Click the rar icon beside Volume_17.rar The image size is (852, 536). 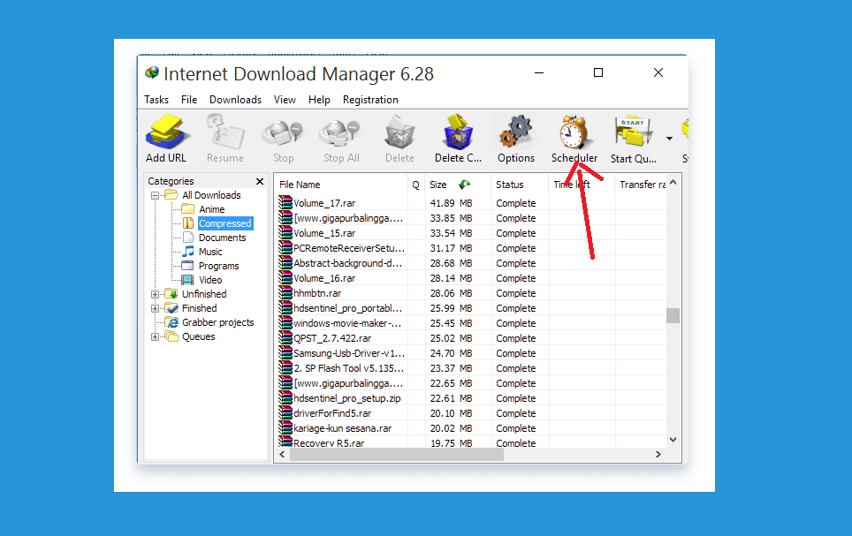[x=285, y=202]
